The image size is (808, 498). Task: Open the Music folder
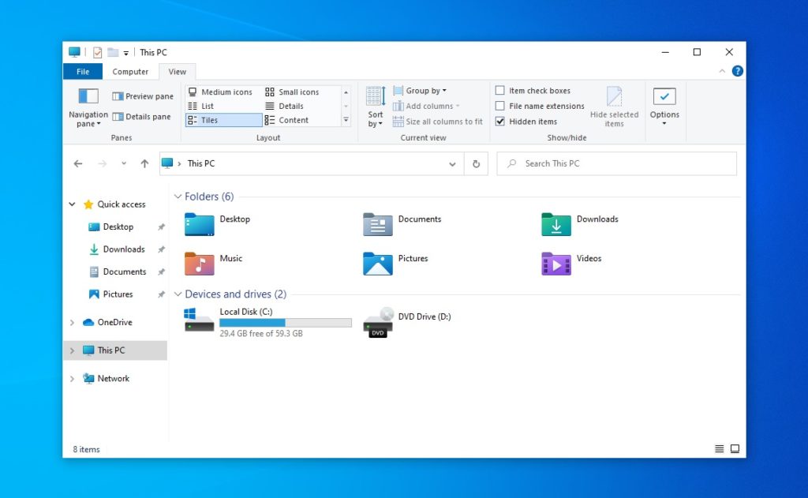tap(199, 264)
